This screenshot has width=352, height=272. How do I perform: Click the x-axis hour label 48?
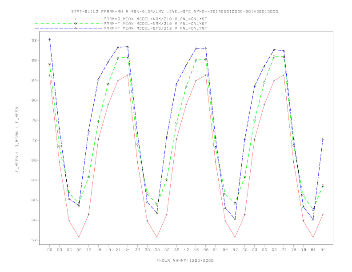tap(206, 250)
